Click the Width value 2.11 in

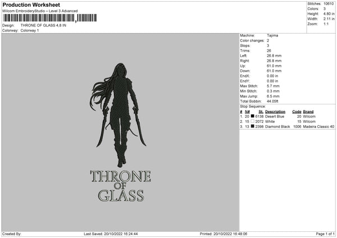329,19
